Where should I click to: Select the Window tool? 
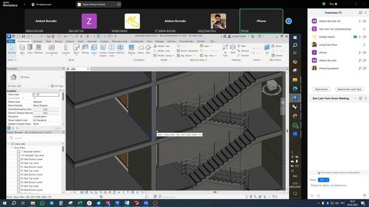click(39, 49)
